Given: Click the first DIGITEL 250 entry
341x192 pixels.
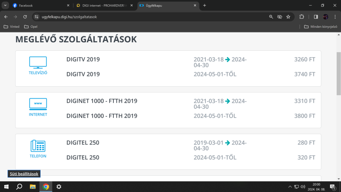Looking at the screenshot, I should tap(83, 143).
